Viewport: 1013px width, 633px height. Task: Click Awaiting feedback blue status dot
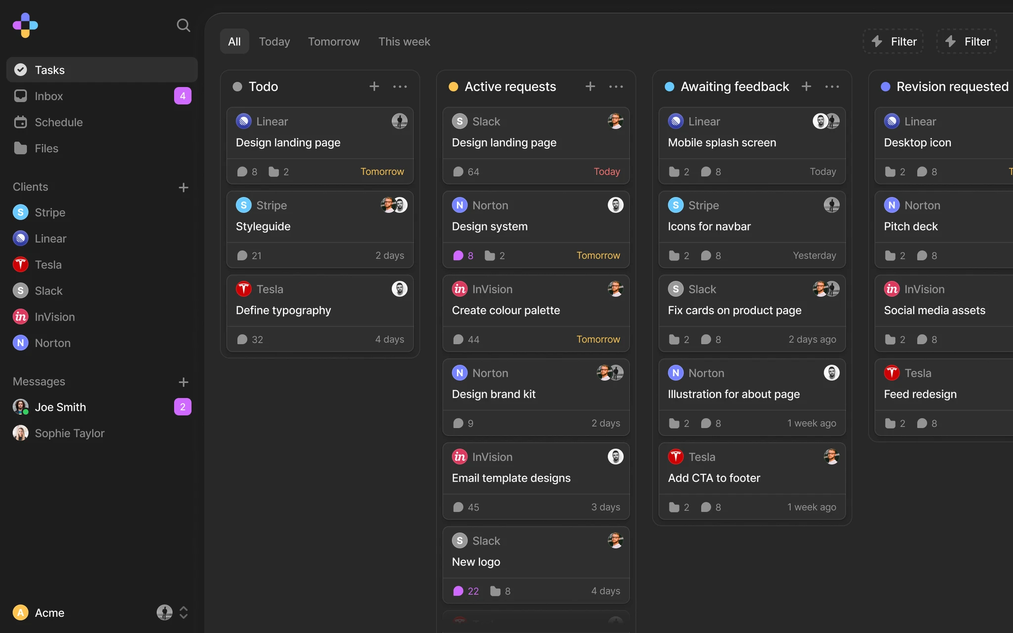tap(669, 87)
